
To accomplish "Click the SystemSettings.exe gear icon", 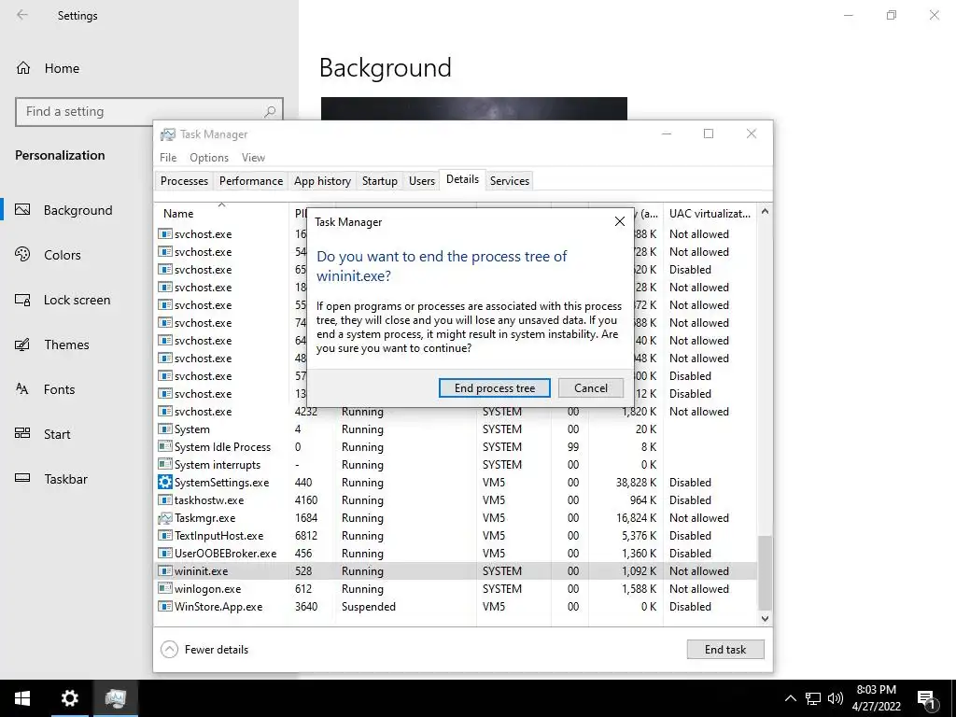I will [164, 483].
